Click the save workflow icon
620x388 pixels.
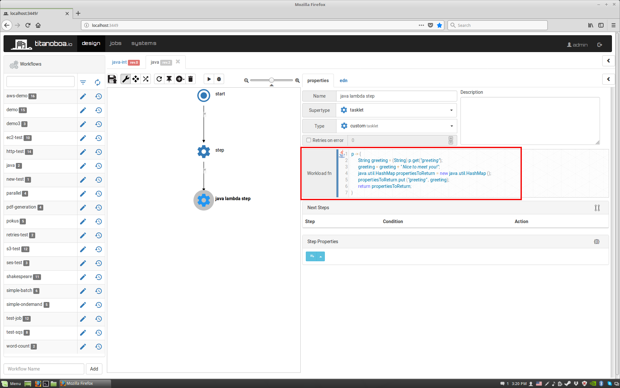click(112, 79)
